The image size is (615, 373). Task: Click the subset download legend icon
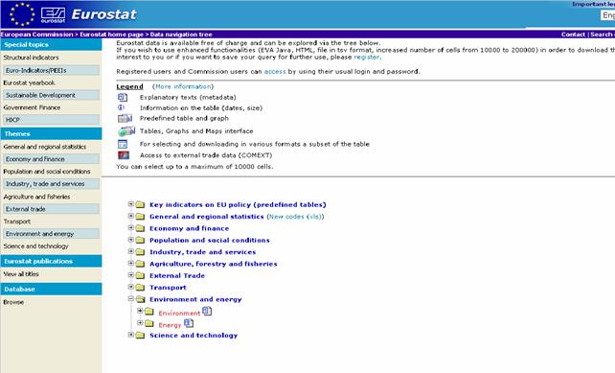coord(123,144)
